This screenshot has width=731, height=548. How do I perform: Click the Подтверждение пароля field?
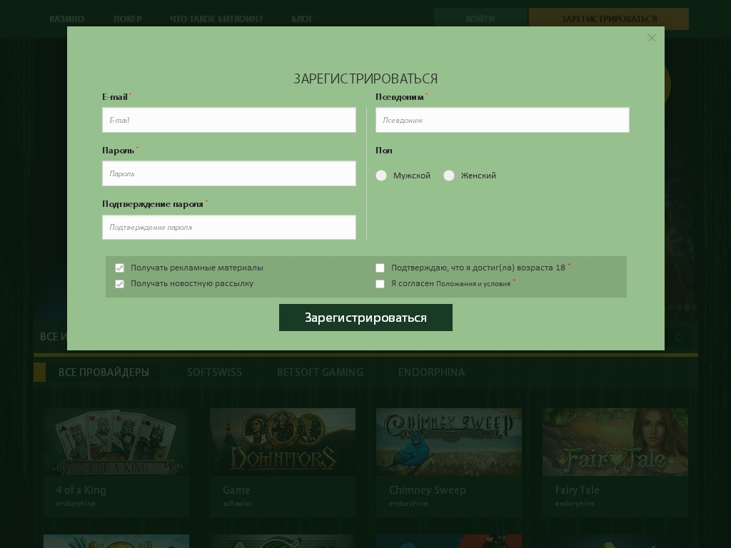[228, 227]
